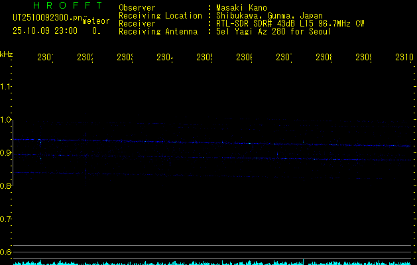Click the HROFFT title text
This screenshot has height=265, width=417.
point(68,6)
